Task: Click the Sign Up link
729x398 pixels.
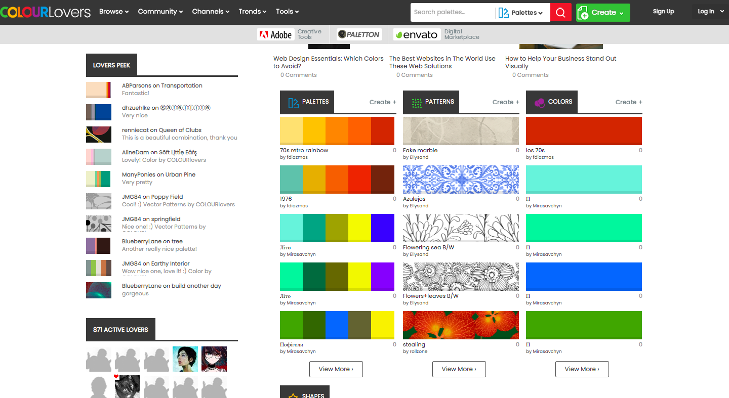Action: point(663,11)
